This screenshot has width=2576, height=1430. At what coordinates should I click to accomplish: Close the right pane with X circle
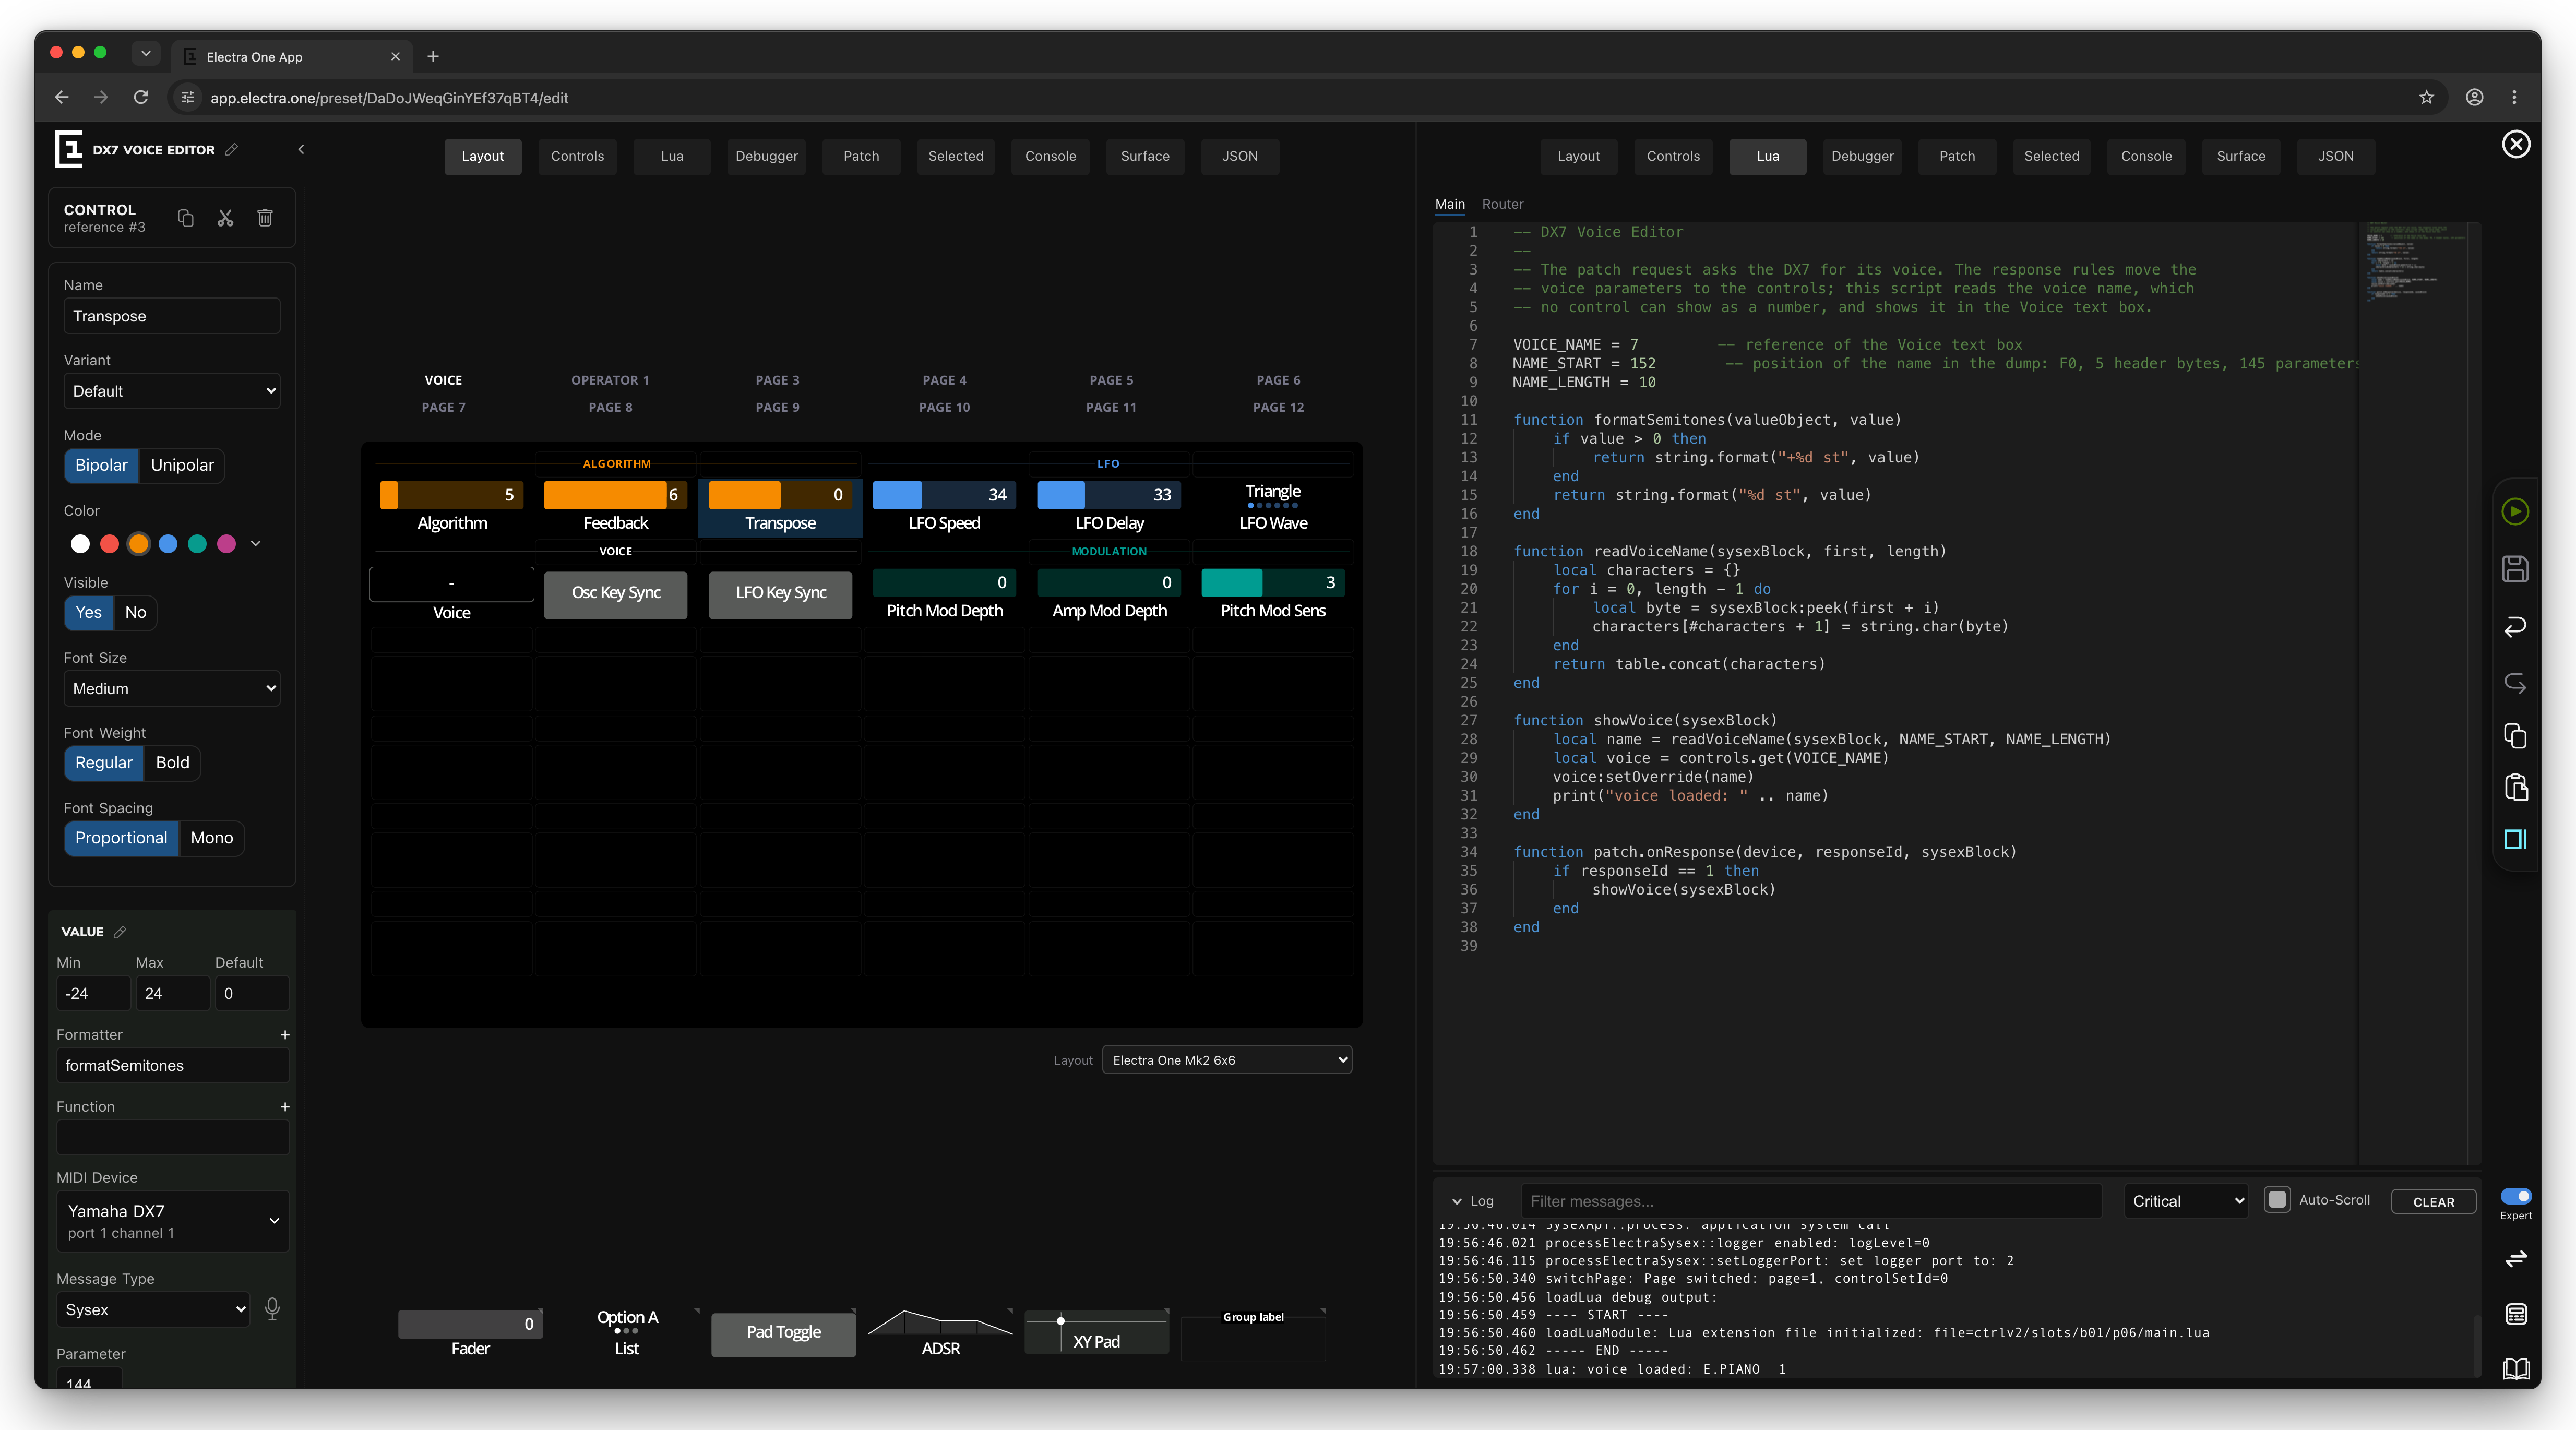click(2516, 144)
